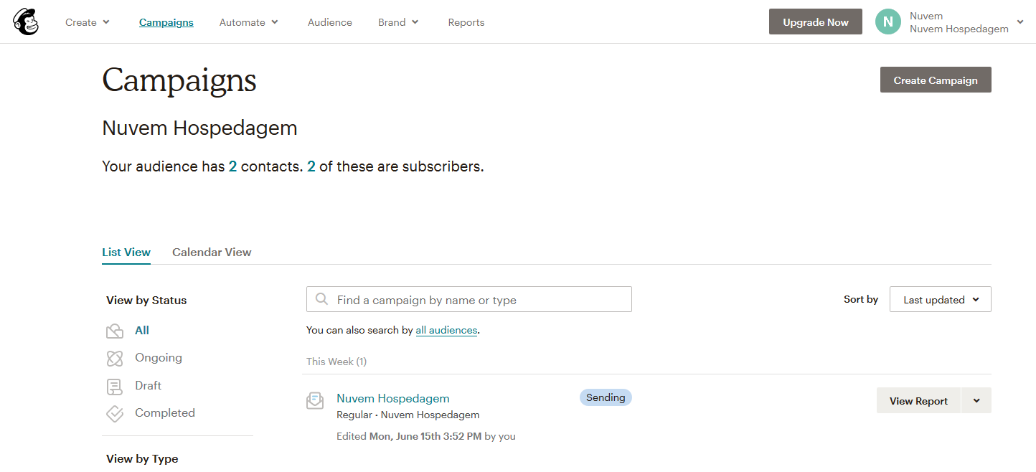Screen dimensions: 1036x472
Task: Click the This Week (1) label
Action: tap(336, 362)
